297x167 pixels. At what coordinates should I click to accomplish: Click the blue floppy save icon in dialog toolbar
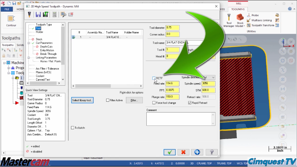click(38, 15)
